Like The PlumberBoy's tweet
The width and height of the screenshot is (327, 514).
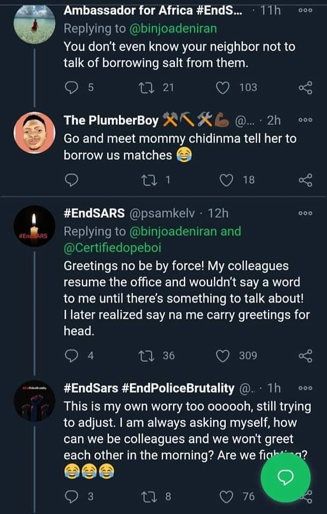click(x=227, y=180)
